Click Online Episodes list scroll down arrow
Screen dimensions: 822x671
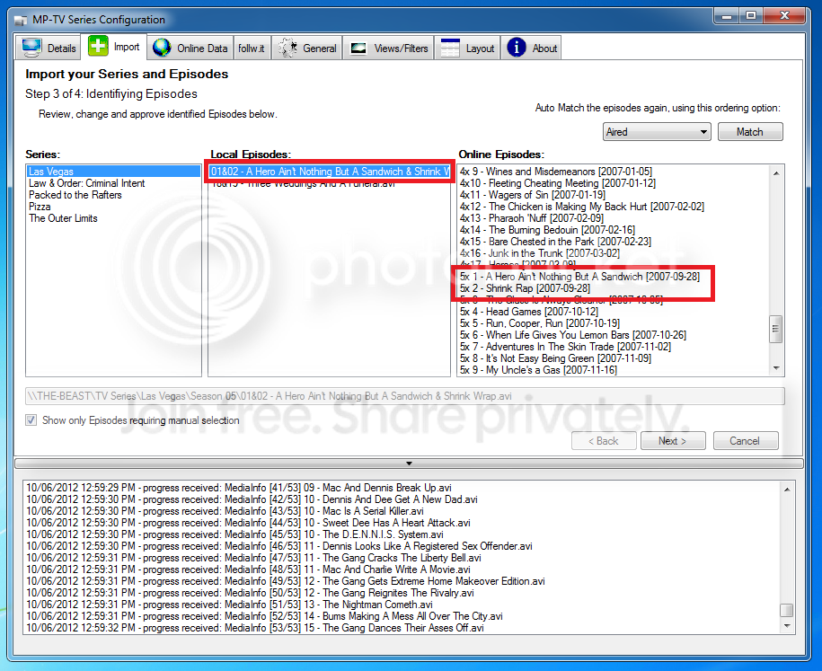pyautogui.click(x=776, y=368)
